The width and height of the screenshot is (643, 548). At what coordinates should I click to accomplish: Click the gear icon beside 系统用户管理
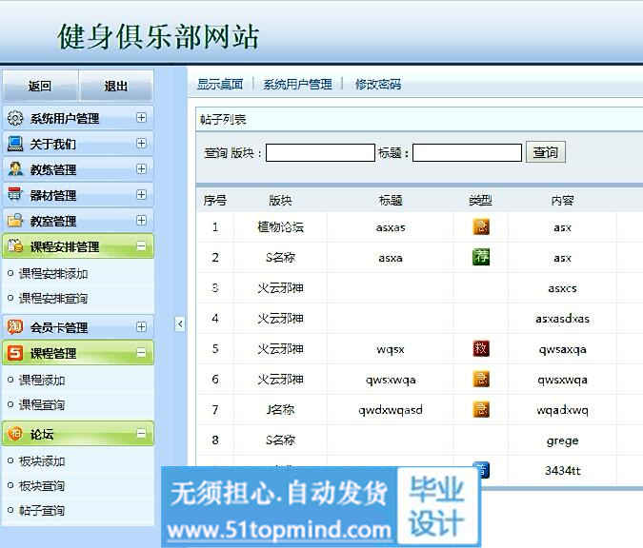tap(15, 119)
